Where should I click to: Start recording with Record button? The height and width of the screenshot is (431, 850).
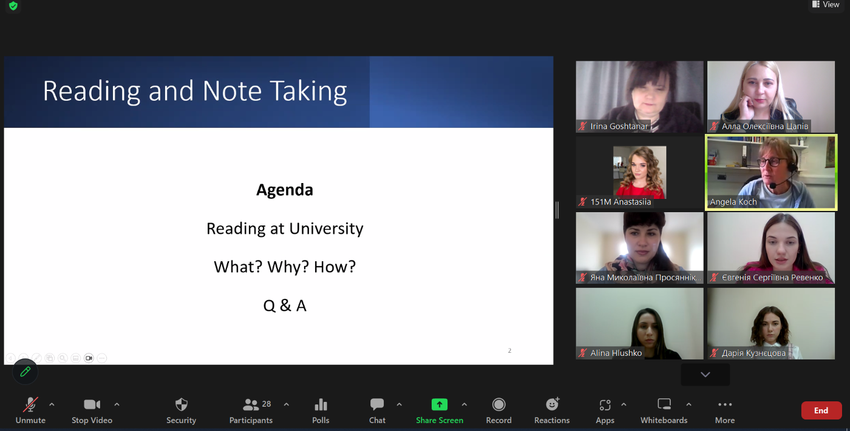pos(498,410)
